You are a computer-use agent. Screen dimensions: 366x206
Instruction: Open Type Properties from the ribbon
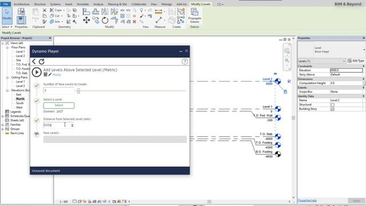pyautogui.click(x=21, y=11)
